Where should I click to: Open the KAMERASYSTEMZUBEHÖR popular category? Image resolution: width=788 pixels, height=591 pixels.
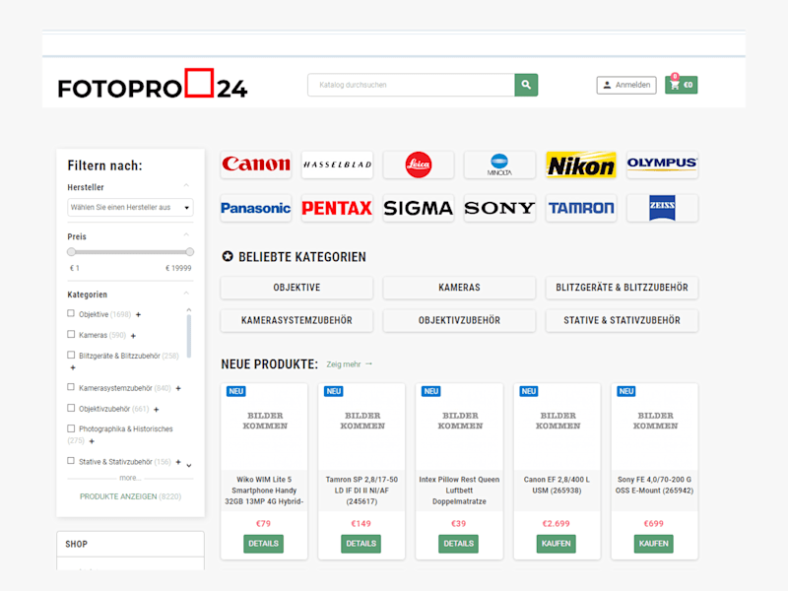[296, 321]
